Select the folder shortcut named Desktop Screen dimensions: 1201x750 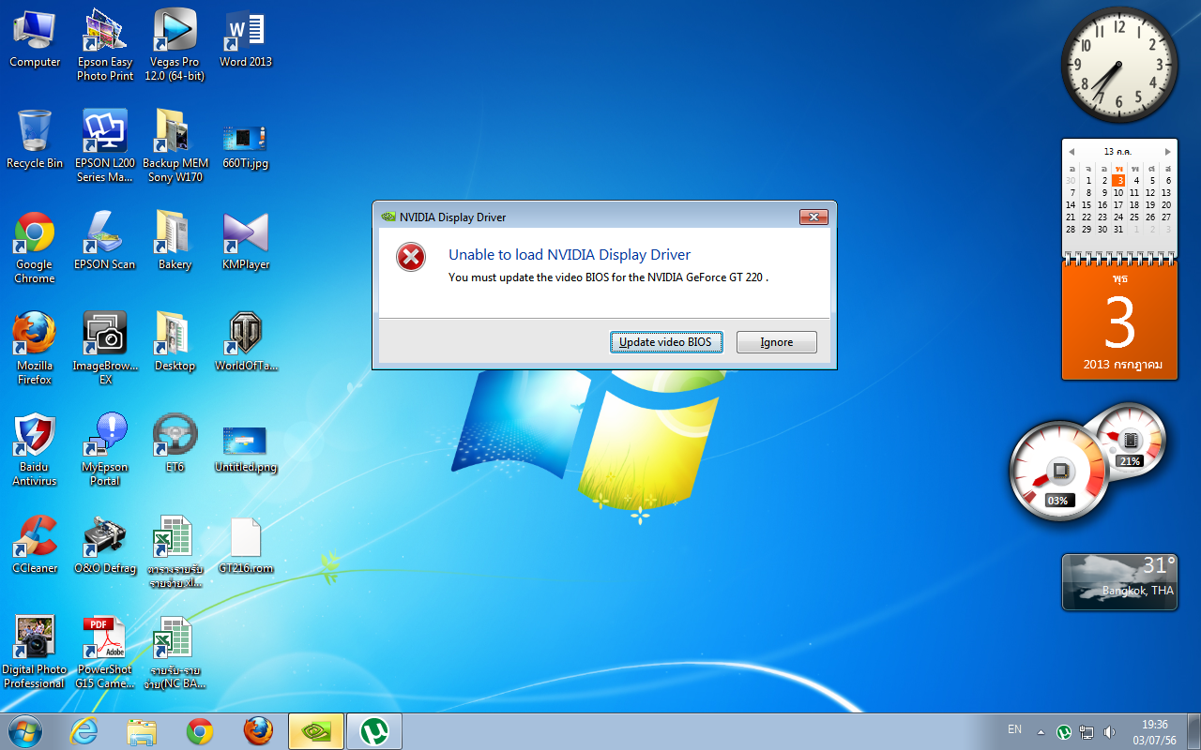click(x=175, y=342)
